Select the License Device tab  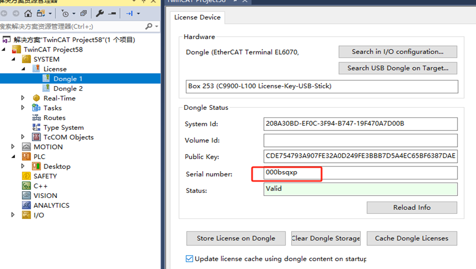coord(197,18)
